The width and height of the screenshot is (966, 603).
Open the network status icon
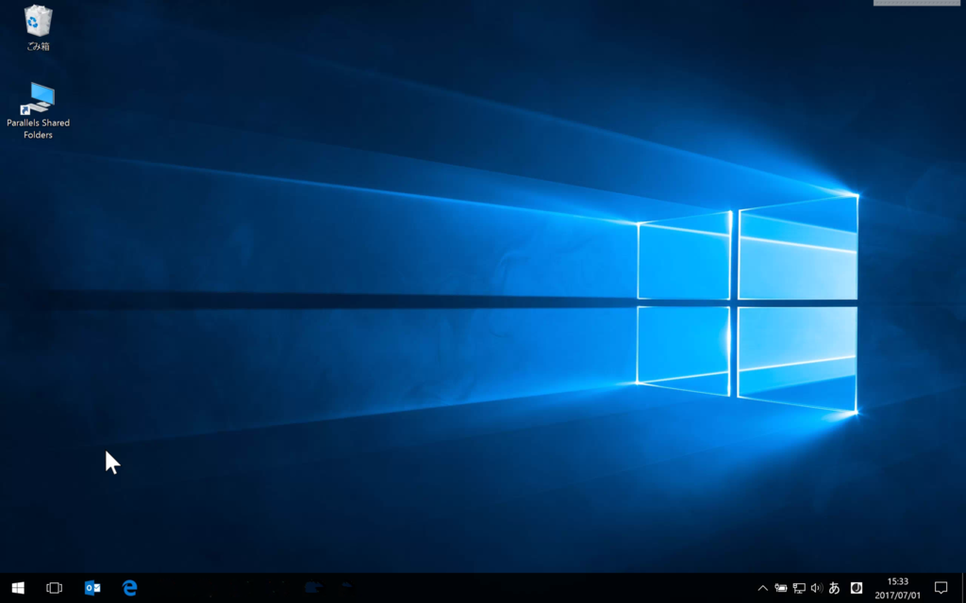(x=799, y=588)
